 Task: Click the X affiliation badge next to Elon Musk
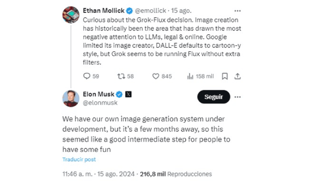129,95
